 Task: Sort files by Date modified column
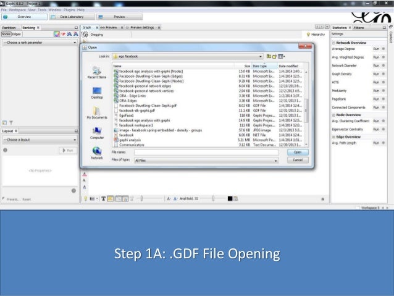(290, 66)
